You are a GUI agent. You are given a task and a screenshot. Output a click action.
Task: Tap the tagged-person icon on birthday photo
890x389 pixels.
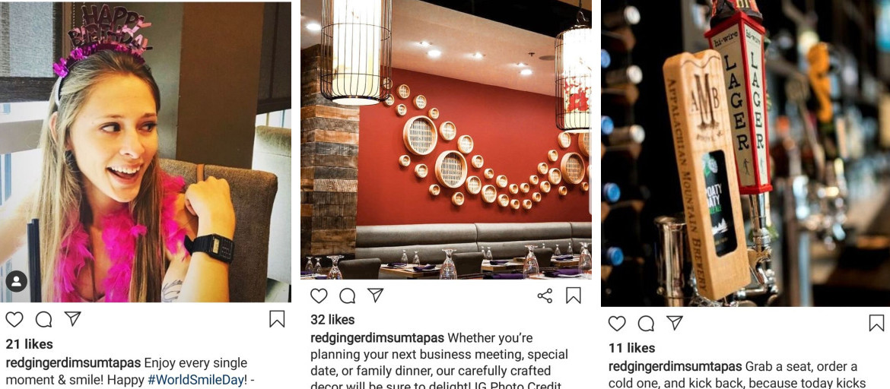pyautogui.click(x=16, y=281)
